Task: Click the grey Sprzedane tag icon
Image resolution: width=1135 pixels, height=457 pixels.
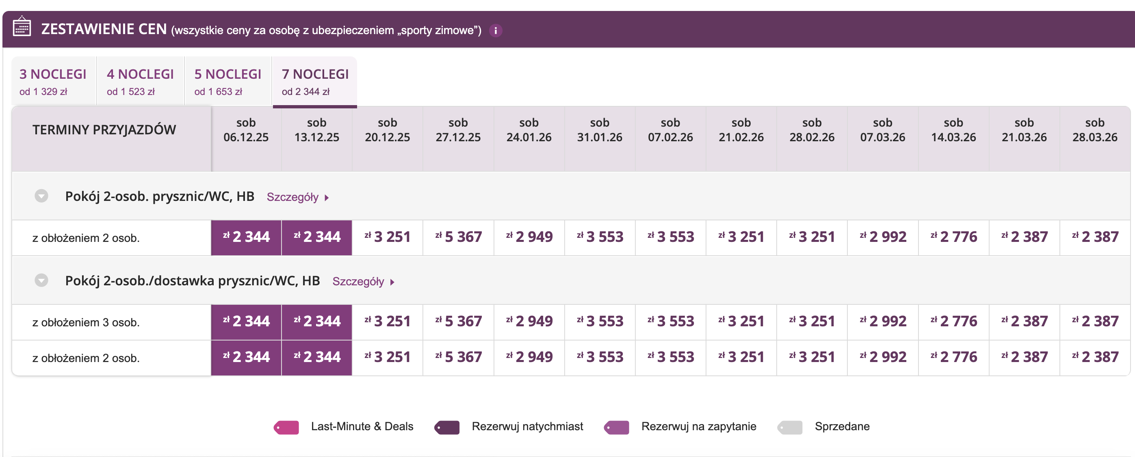Action: 790,427
